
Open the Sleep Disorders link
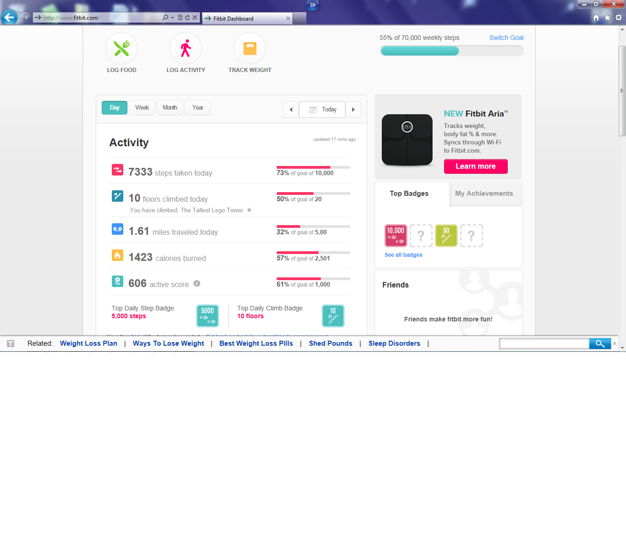click(395, 343)
